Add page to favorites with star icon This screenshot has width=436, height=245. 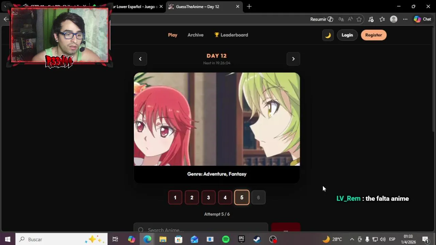(359, 19)
